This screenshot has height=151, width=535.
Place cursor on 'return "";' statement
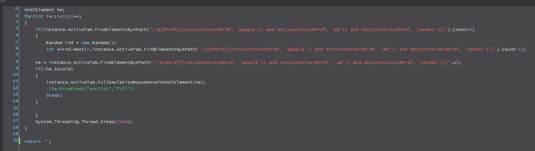[37, 141]
